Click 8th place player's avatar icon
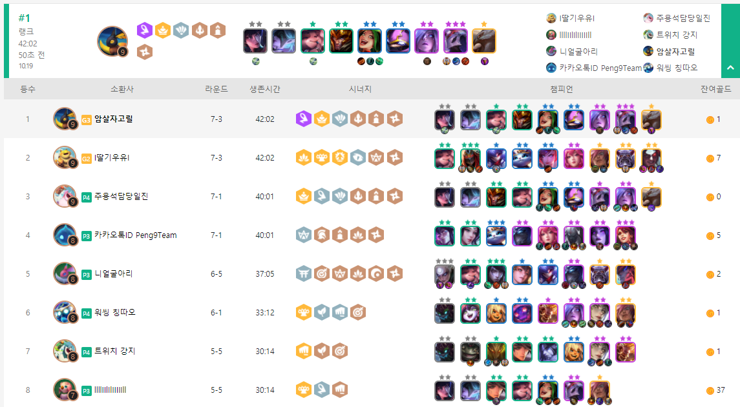Image resolution: width=740 pixels, height=407 pixels. (x=65, y=390)
